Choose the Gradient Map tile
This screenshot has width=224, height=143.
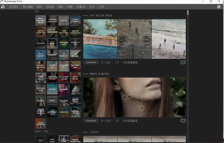point(75,66)
